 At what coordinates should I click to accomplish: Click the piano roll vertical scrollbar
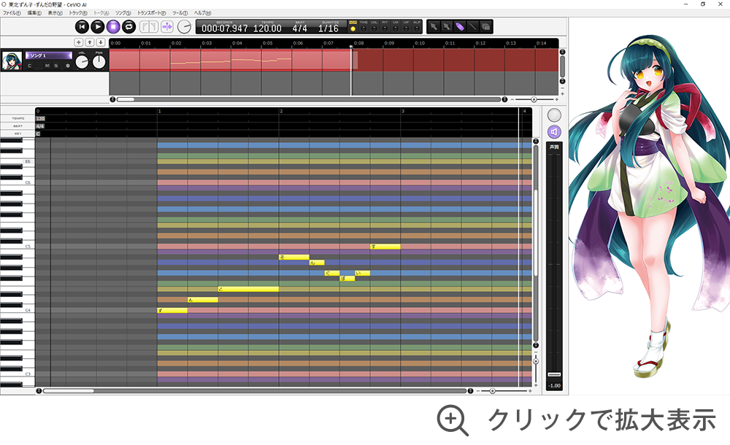(x=536, y=243)
